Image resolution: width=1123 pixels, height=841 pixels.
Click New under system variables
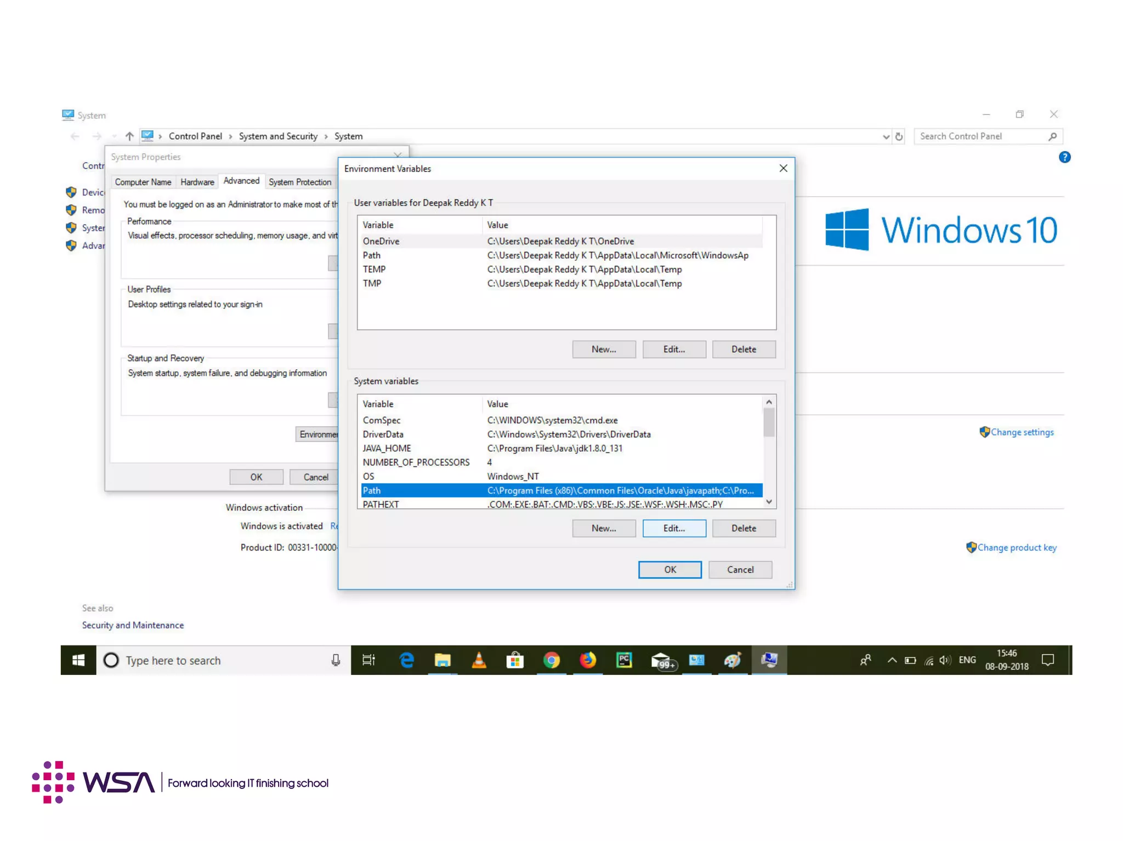coord(604,528)
